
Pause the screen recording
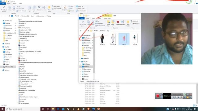[x=161, y=97]
